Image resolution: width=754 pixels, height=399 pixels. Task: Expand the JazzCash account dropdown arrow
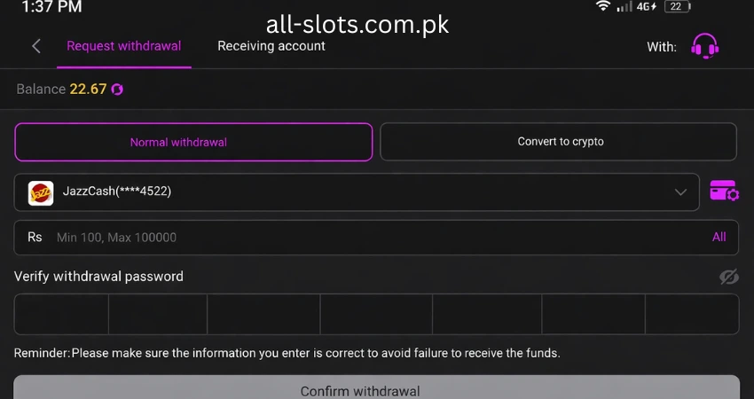(680, 192)
